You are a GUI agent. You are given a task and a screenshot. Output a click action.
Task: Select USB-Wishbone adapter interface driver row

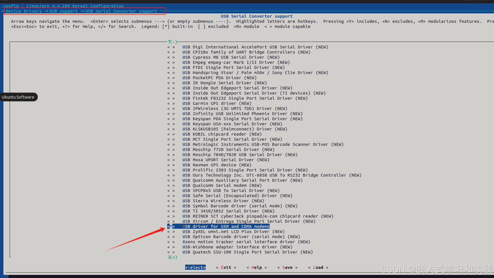[x=230, y=247]
